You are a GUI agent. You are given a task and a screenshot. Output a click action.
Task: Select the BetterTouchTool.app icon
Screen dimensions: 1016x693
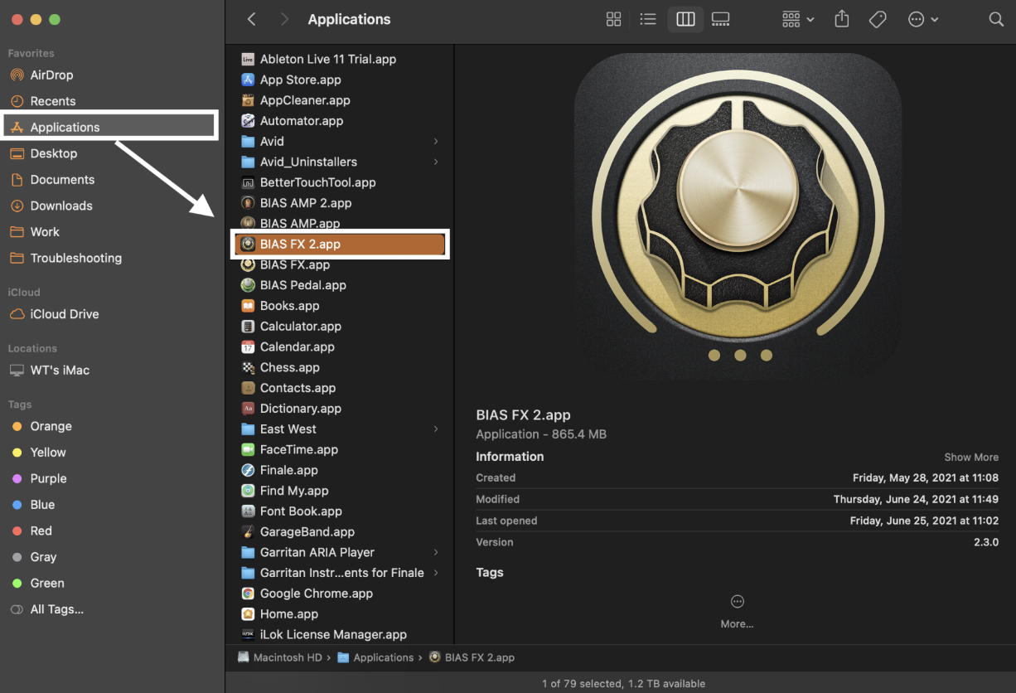[x=247, y=182]
